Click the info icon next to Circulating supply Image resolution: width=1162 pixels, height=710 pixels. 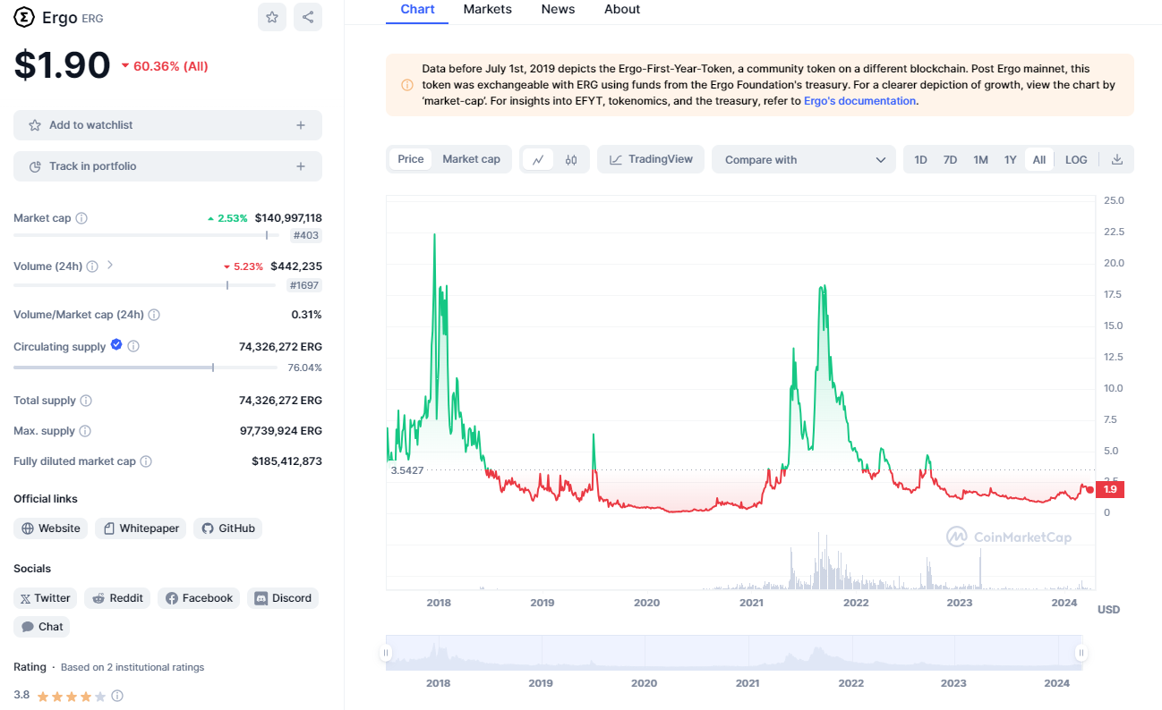coord(133,346)
